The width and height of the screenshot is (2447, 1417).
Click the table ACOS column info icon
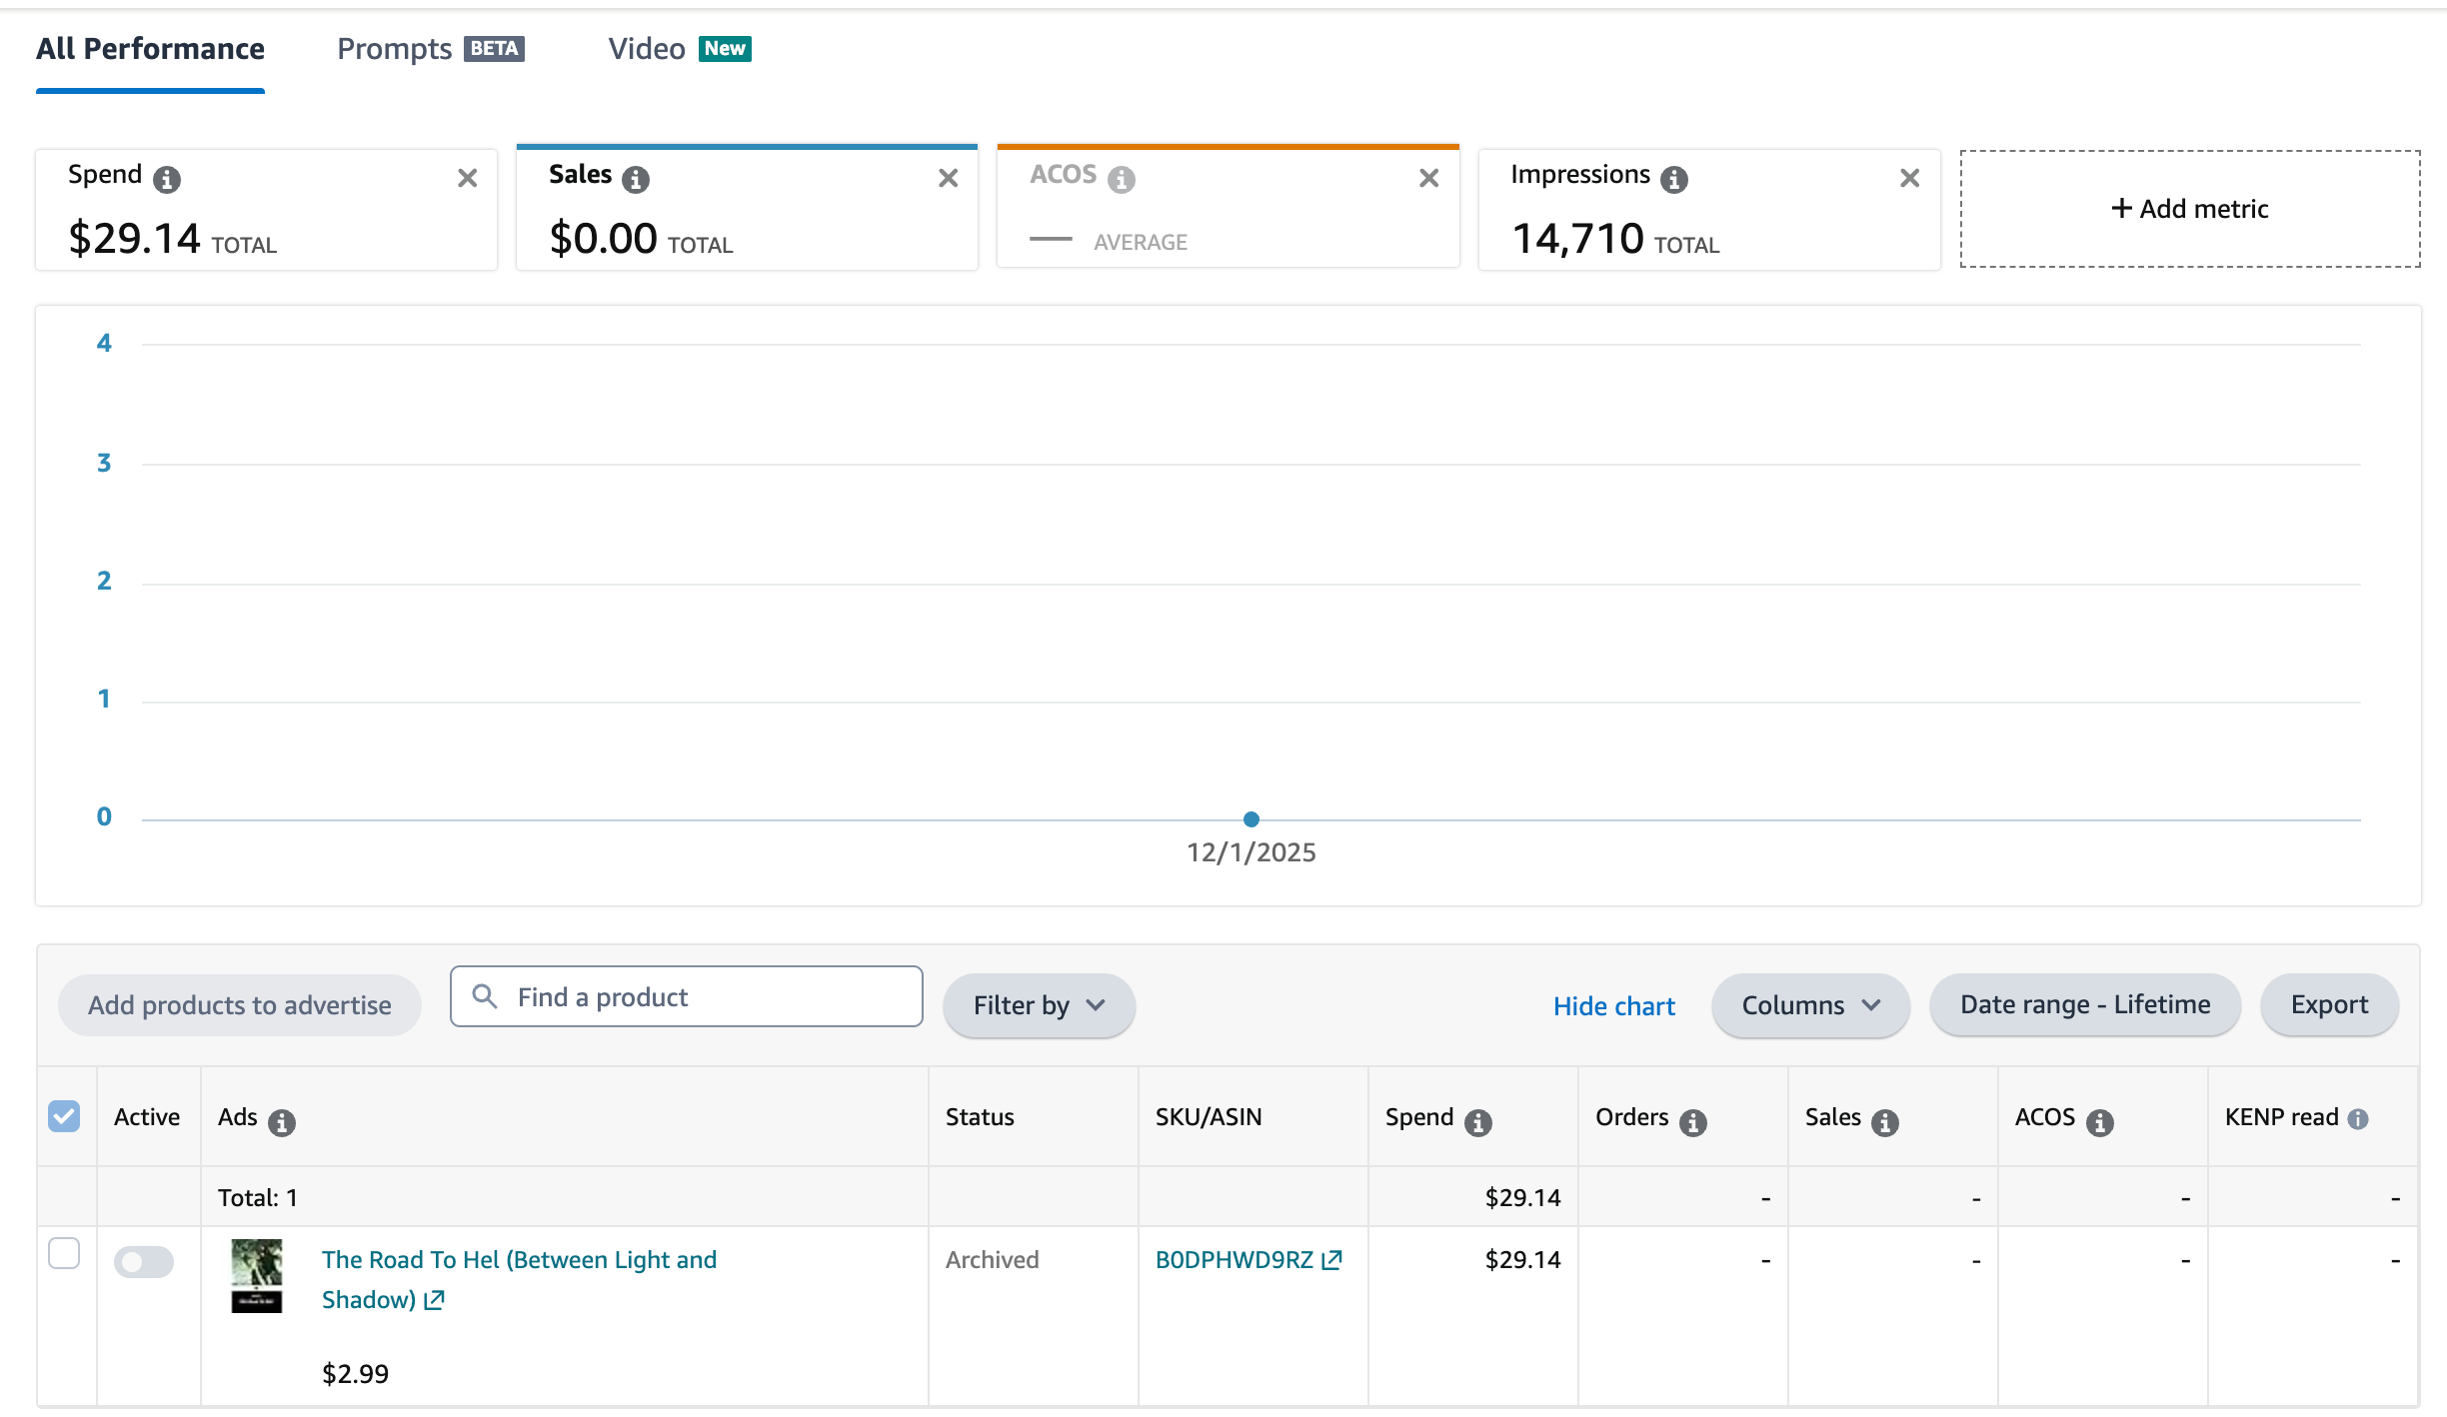click(x=2099, y=1122)
